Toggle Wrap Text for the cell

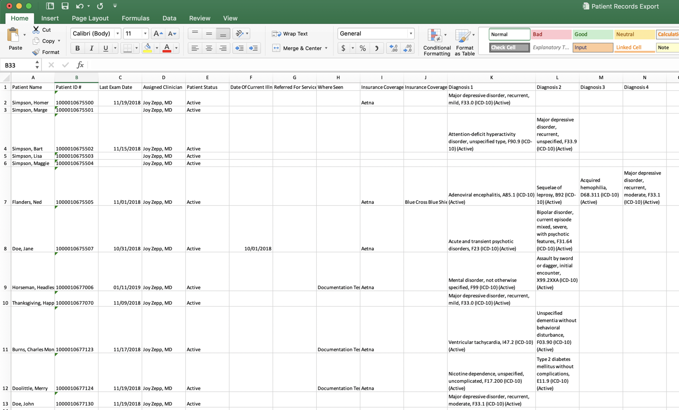(x=290, y=34)
